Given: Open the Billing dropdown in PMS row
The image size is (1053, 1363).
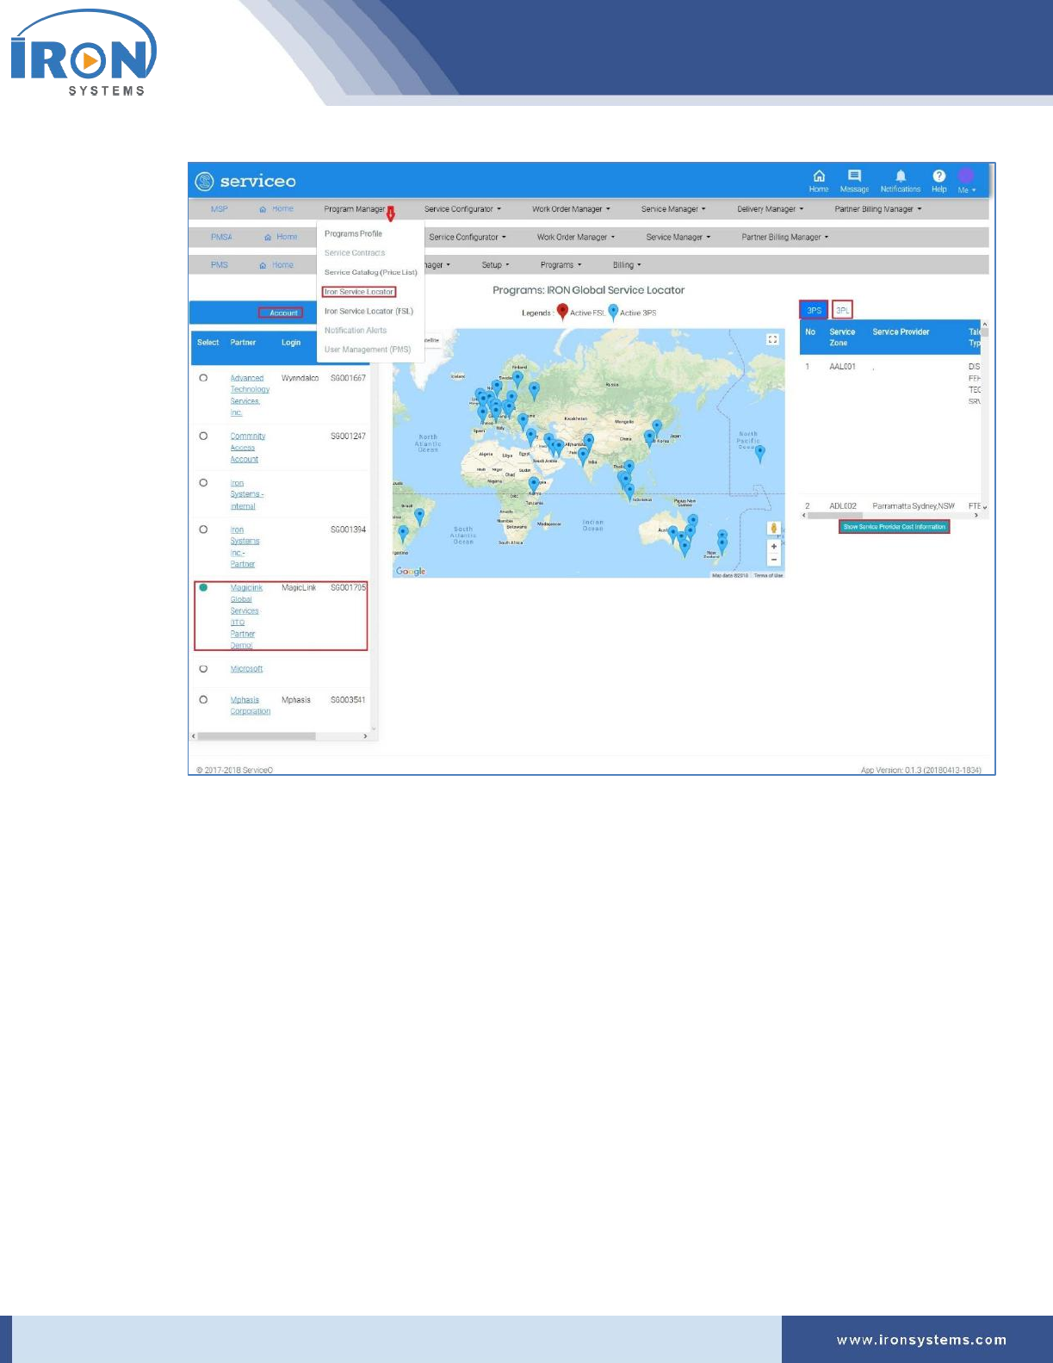Looking at the screenshot, I should (x=627, y=265).
